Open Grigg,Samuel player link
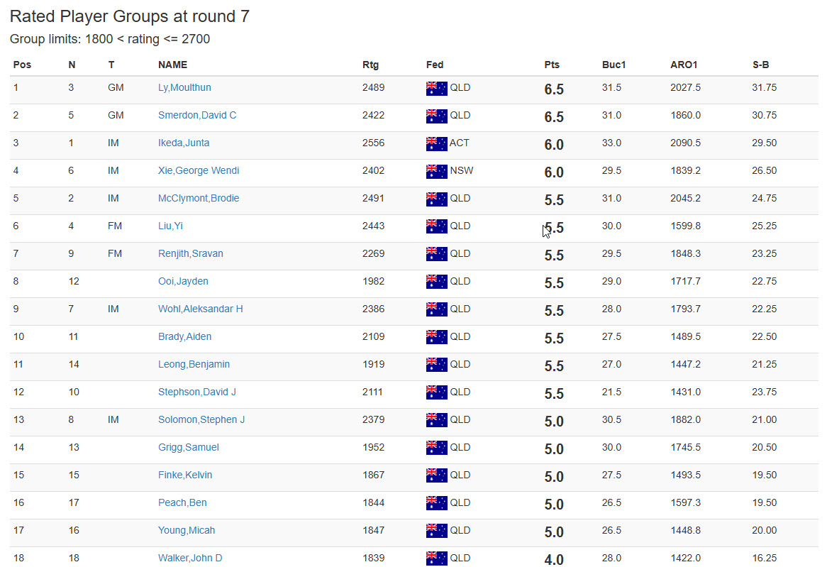The width and height of the screenshot is (827, 567). 189,448
